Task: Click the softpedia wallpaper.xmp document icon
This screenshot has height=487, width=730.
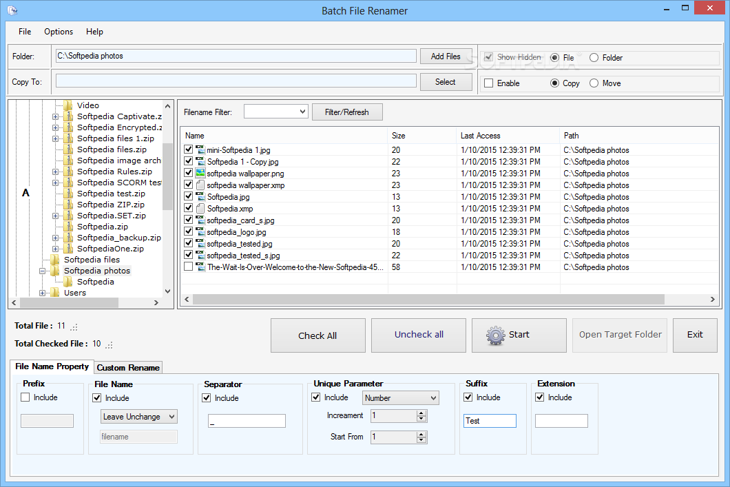Action: point(200,185)
